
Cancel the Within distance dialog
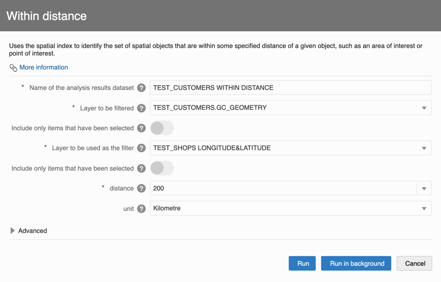click(415, 263)
